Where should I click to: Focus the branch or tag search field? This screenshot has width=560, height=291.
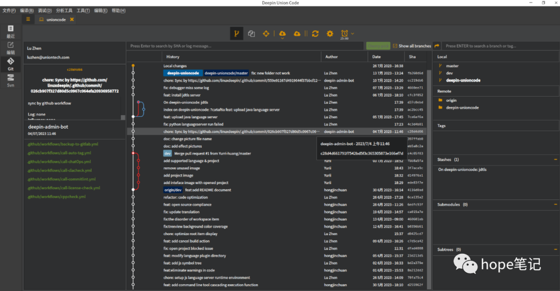click(500, 46)
